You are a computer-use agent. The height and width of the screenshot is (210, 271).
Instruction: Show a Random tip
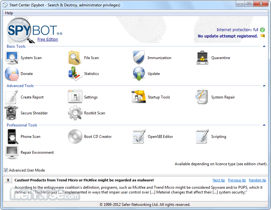coord(257,180)
